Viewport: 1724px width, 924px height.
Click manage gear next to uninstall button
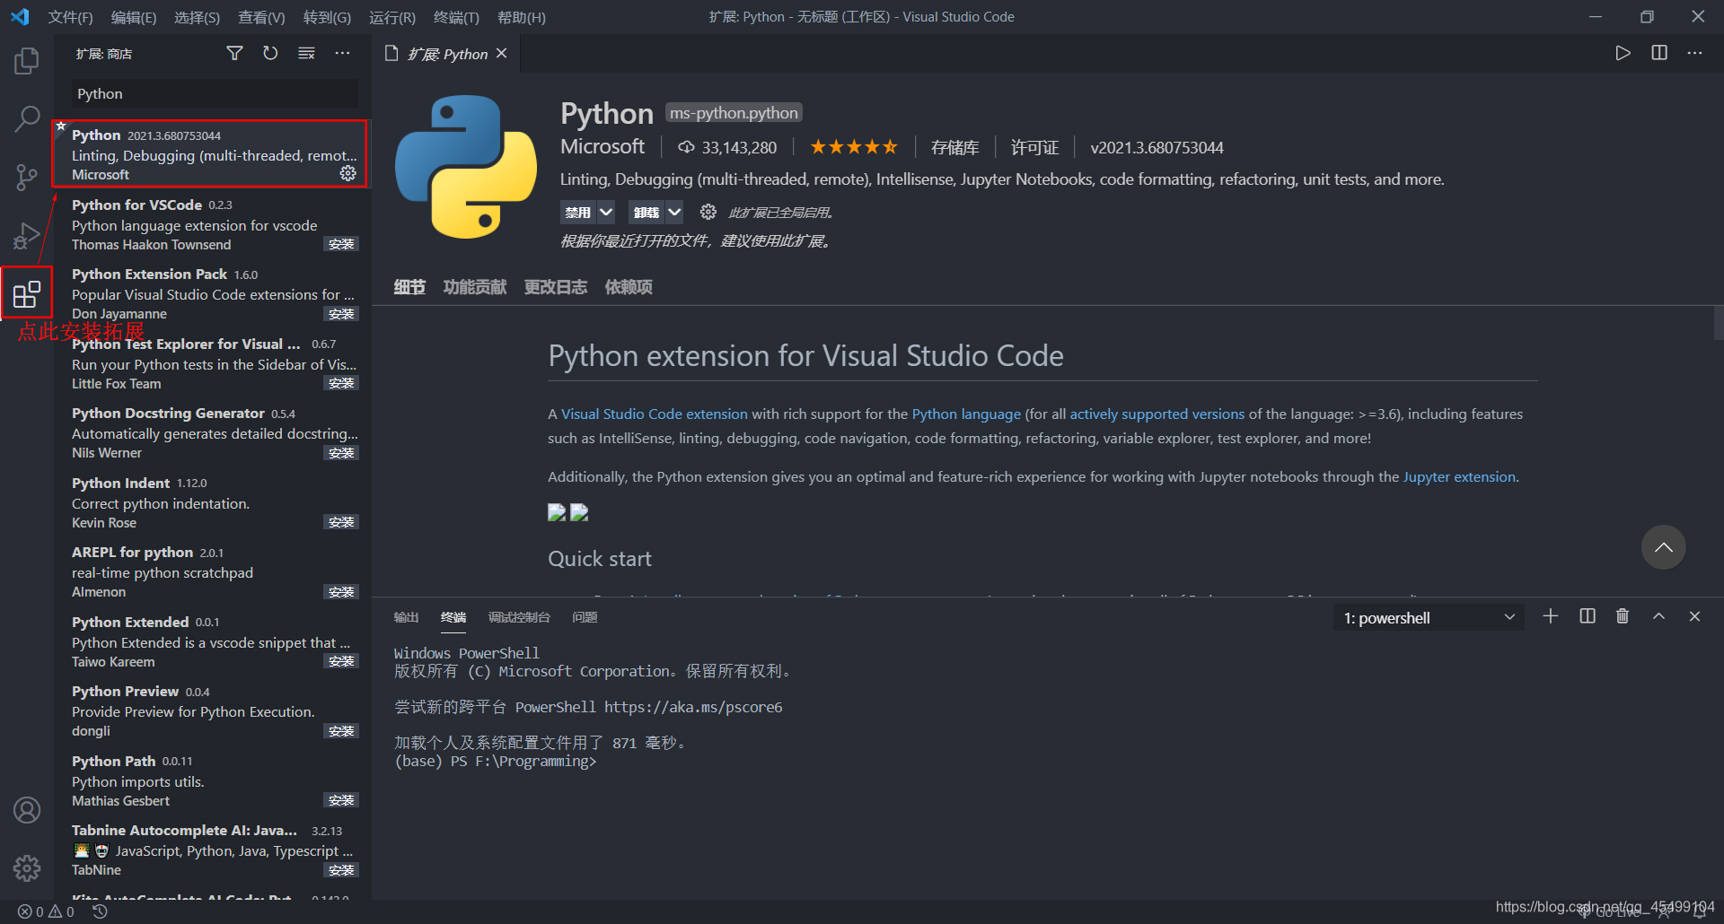click(x=708, y=212)
